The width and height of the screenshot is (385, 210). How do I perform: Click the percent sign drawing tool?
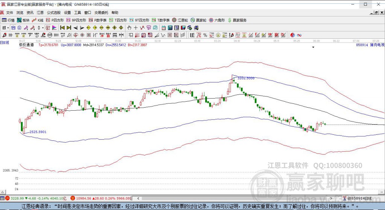pos(205,35)
